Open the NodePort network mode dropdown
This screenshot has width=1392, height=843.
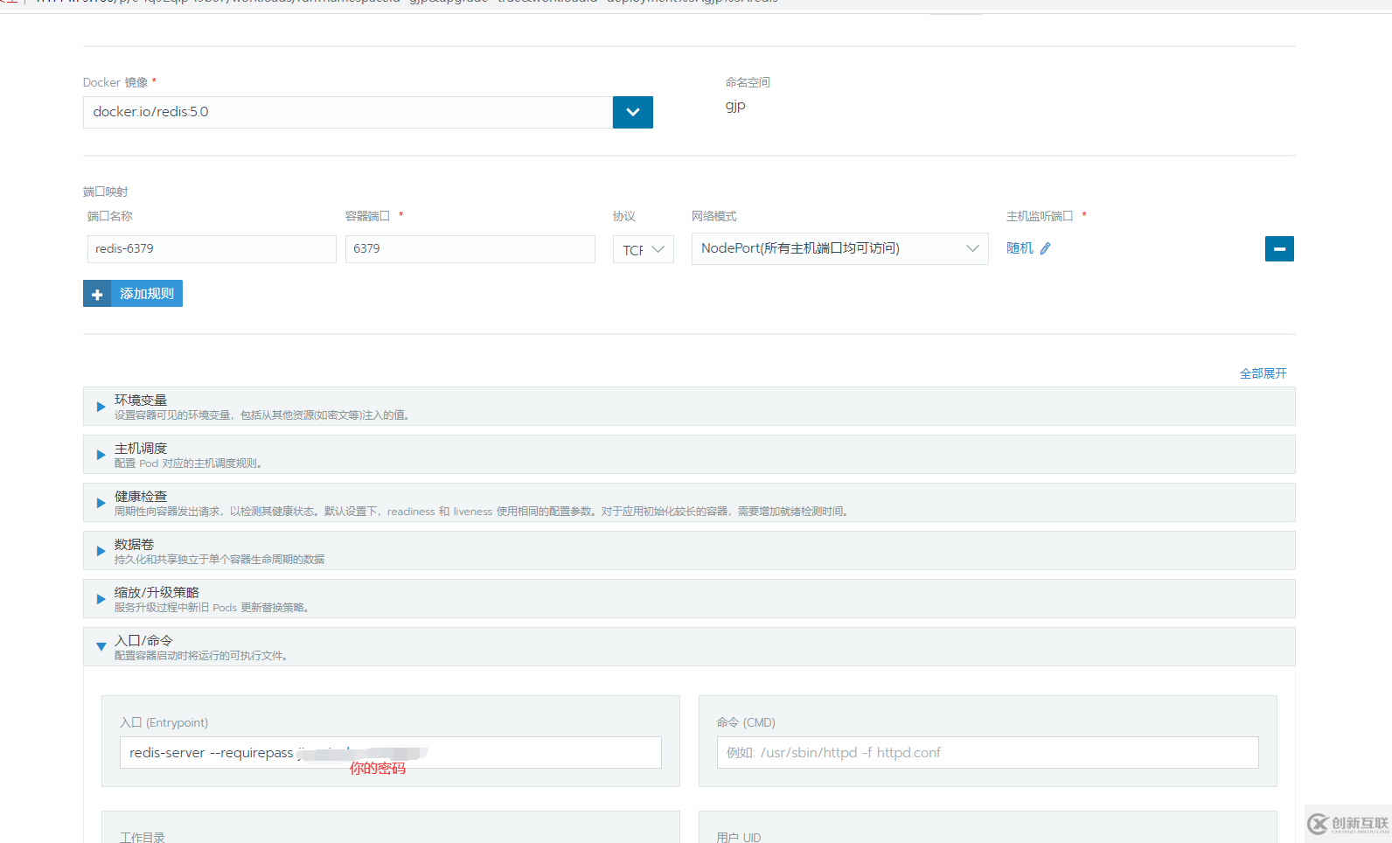tap(840, 248)
